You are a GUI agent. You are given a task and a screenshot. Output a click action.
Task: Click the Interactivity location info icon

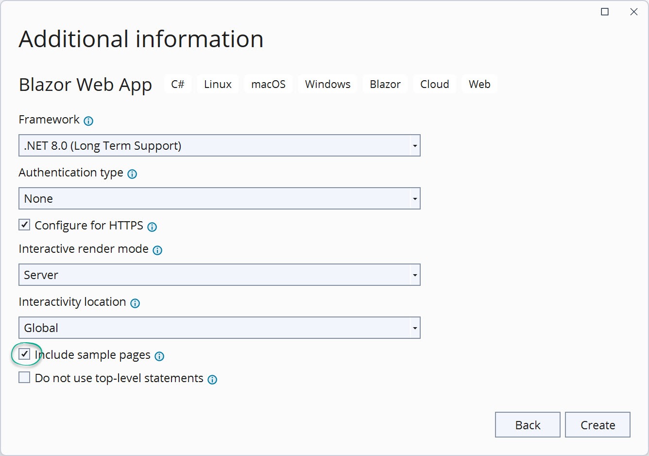135,303
